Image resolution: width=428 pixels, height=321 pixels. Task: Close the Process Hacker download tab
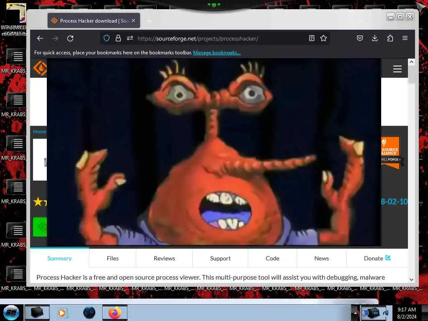click(133, 20)
